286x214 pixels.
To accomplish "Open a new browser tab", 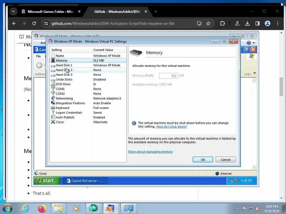I will [x=156, y=11].
